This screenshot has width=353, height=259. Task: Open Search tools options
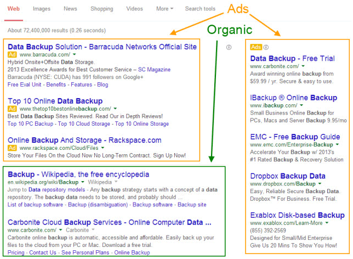point(200,9)
